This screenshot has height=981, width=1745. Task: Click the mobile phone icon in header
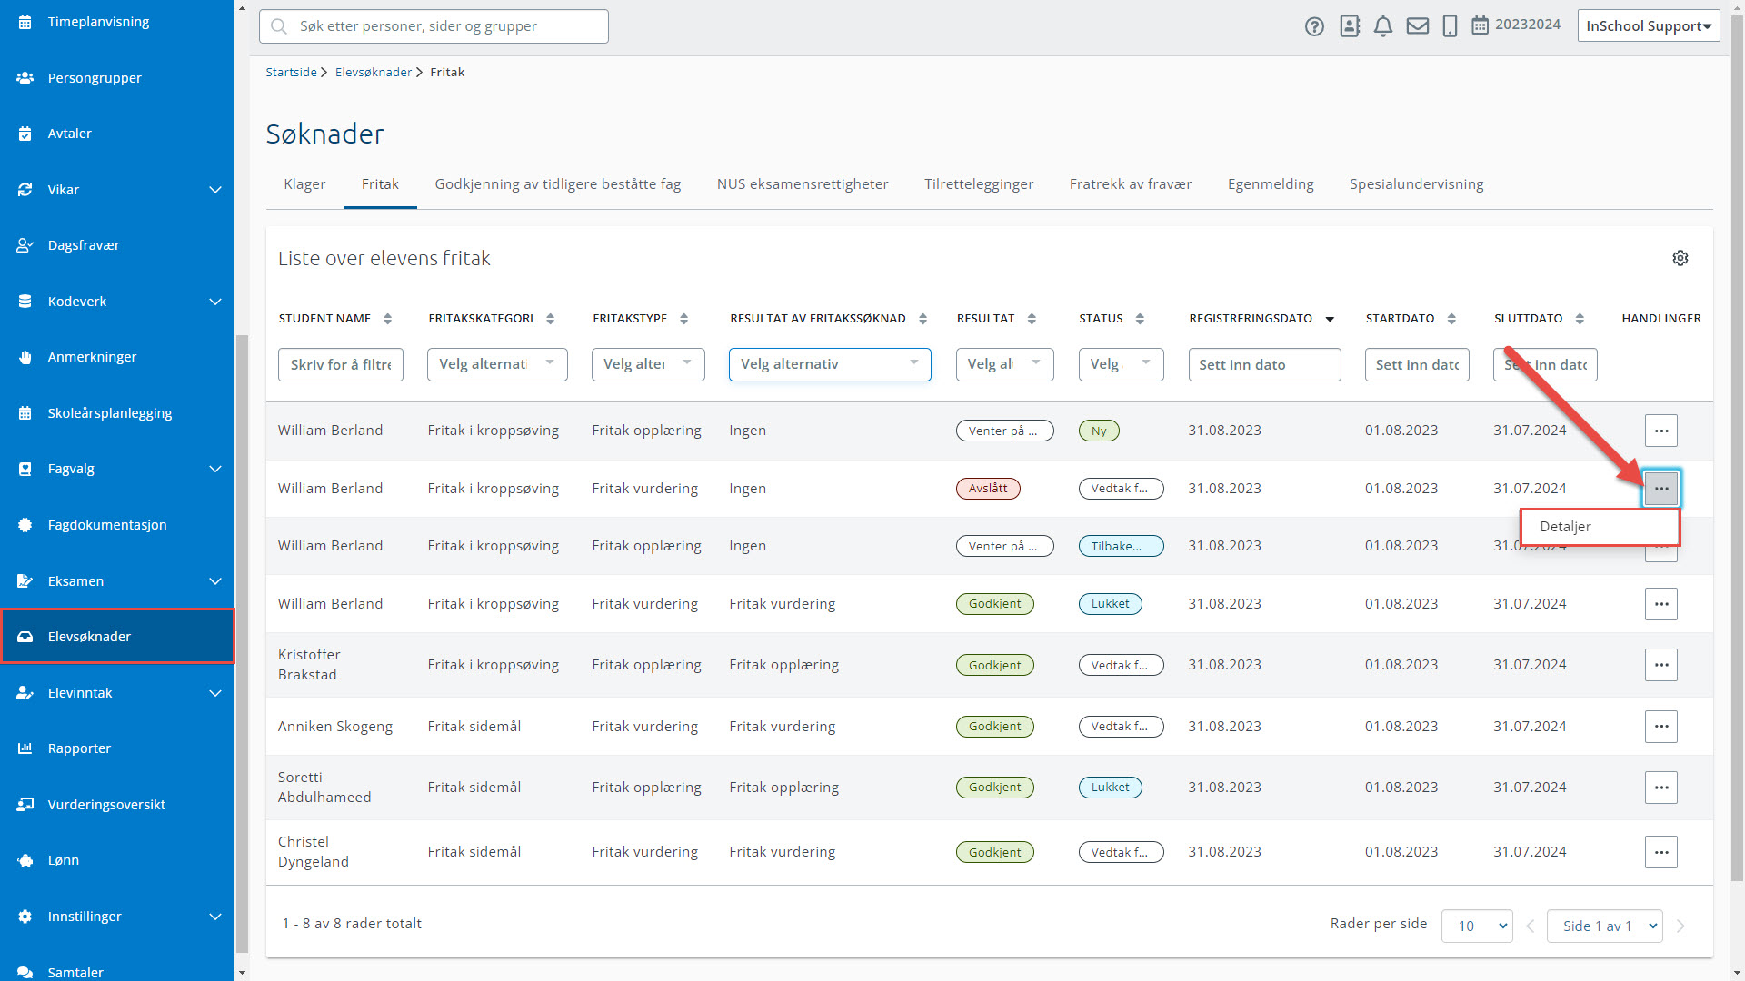click(1451, 26)
